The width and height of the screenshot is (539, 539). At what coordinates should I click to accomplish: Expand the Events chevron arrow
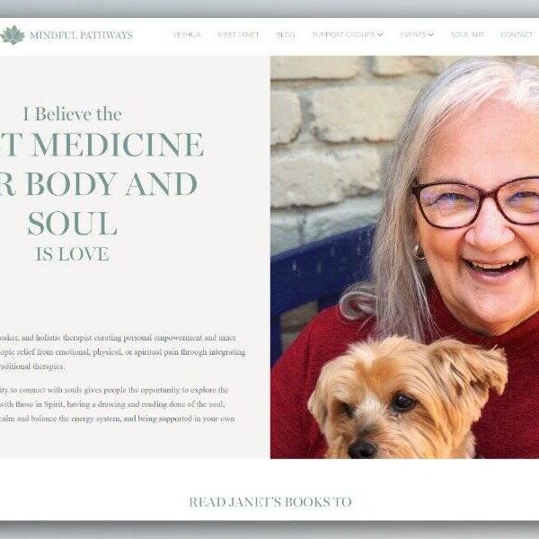pyautogui.click(x=430, y=35)
